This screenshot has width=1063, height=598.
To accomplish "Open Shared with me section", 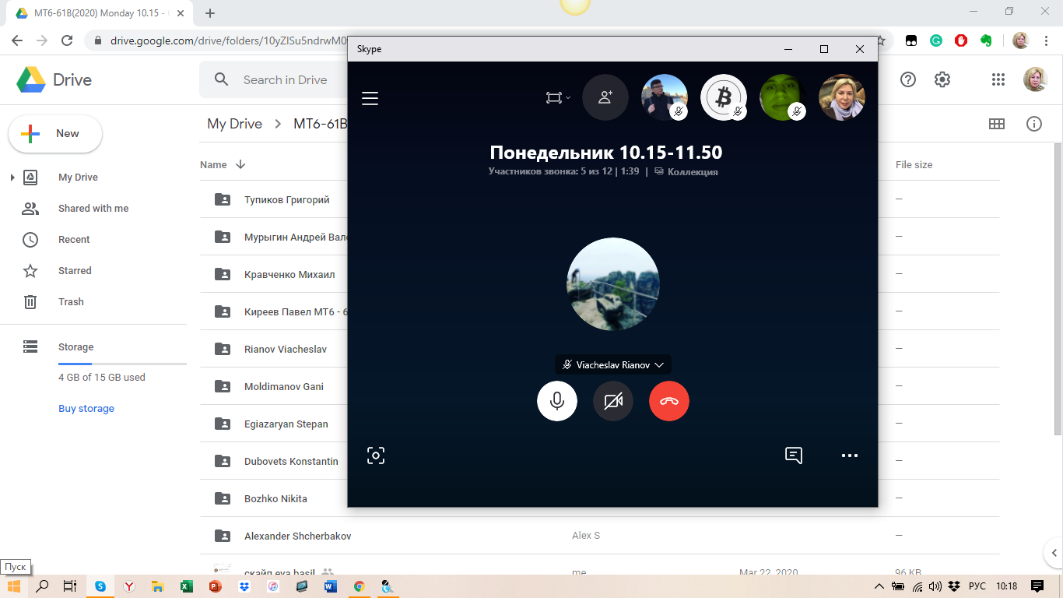I will pyautogui.click(x=93, y=209).
